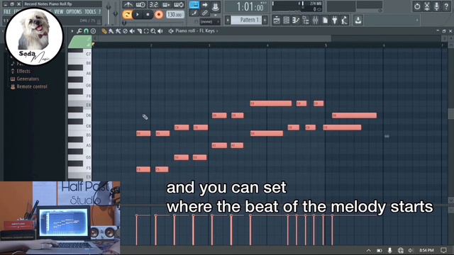Open the tempo tapper icon
Viewport: 454px width, 255px height.
pos(345,21)
